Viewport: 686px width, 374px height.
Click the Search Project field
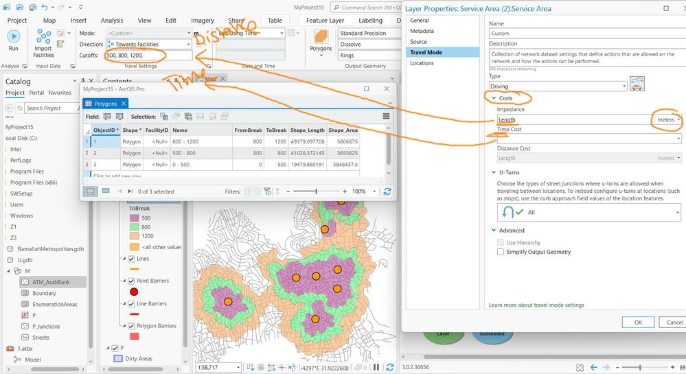[x=52, y=108]
